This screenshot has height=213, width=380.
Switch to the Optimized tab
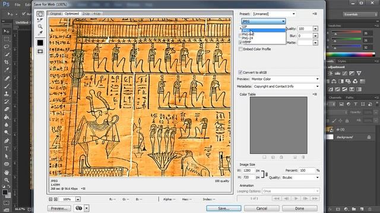tap(72, 14)
